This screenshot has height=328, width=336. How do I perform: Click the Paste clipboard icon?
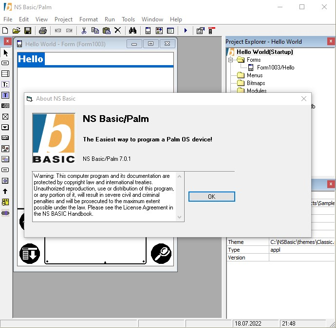pyautogui.click(x=106, y=31)
